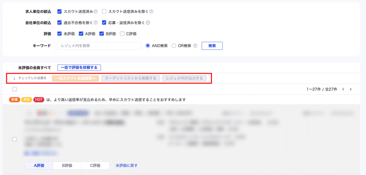Open help icon beside OR検索
Image resolution: width=366 pixels, height=175 pixels.
tap(195, 46)
